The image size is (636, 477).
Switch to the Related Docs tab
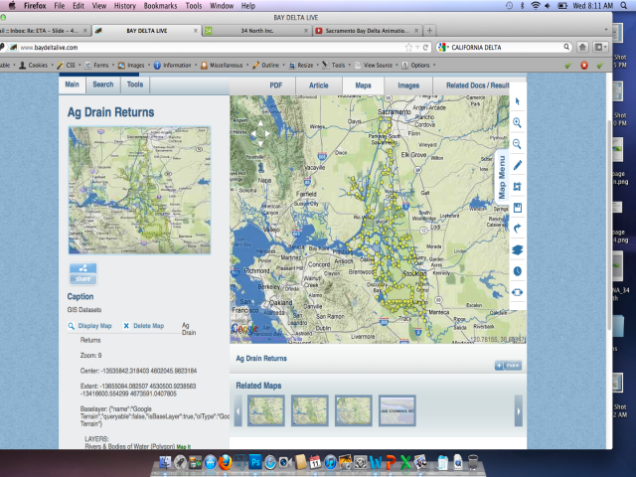pos(477,85)
